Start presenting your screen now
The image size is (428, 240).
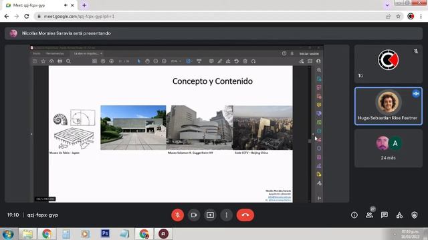(210, 215)
